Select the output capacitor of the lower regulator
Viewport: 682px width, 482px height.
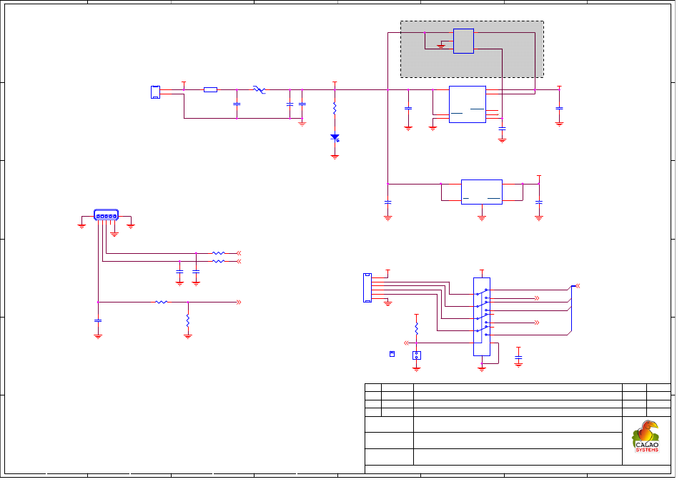539,202
